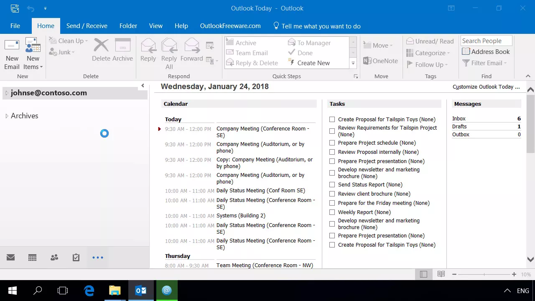Image resolution: width=535 pixels, height=301 pixels.
Task: Click the zoom slider in the status bar
Action: click(x=484, y=274)
